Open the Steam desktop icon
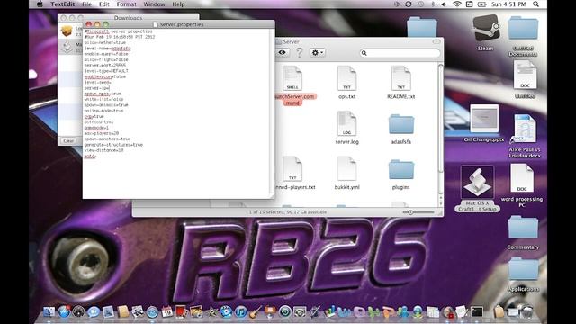This screenshot has width=576, height=324. [485, 32]
